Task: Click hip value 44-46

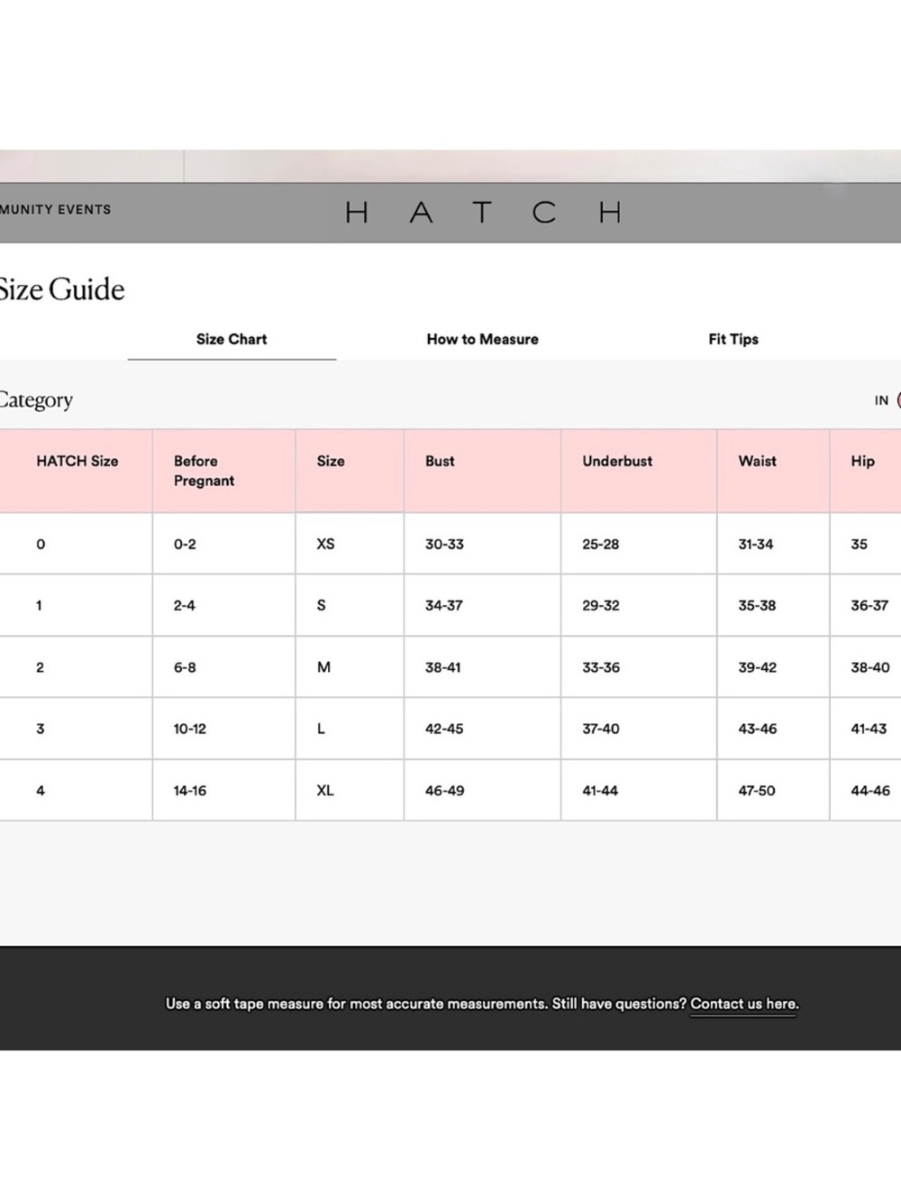Action: pos(869,790)
